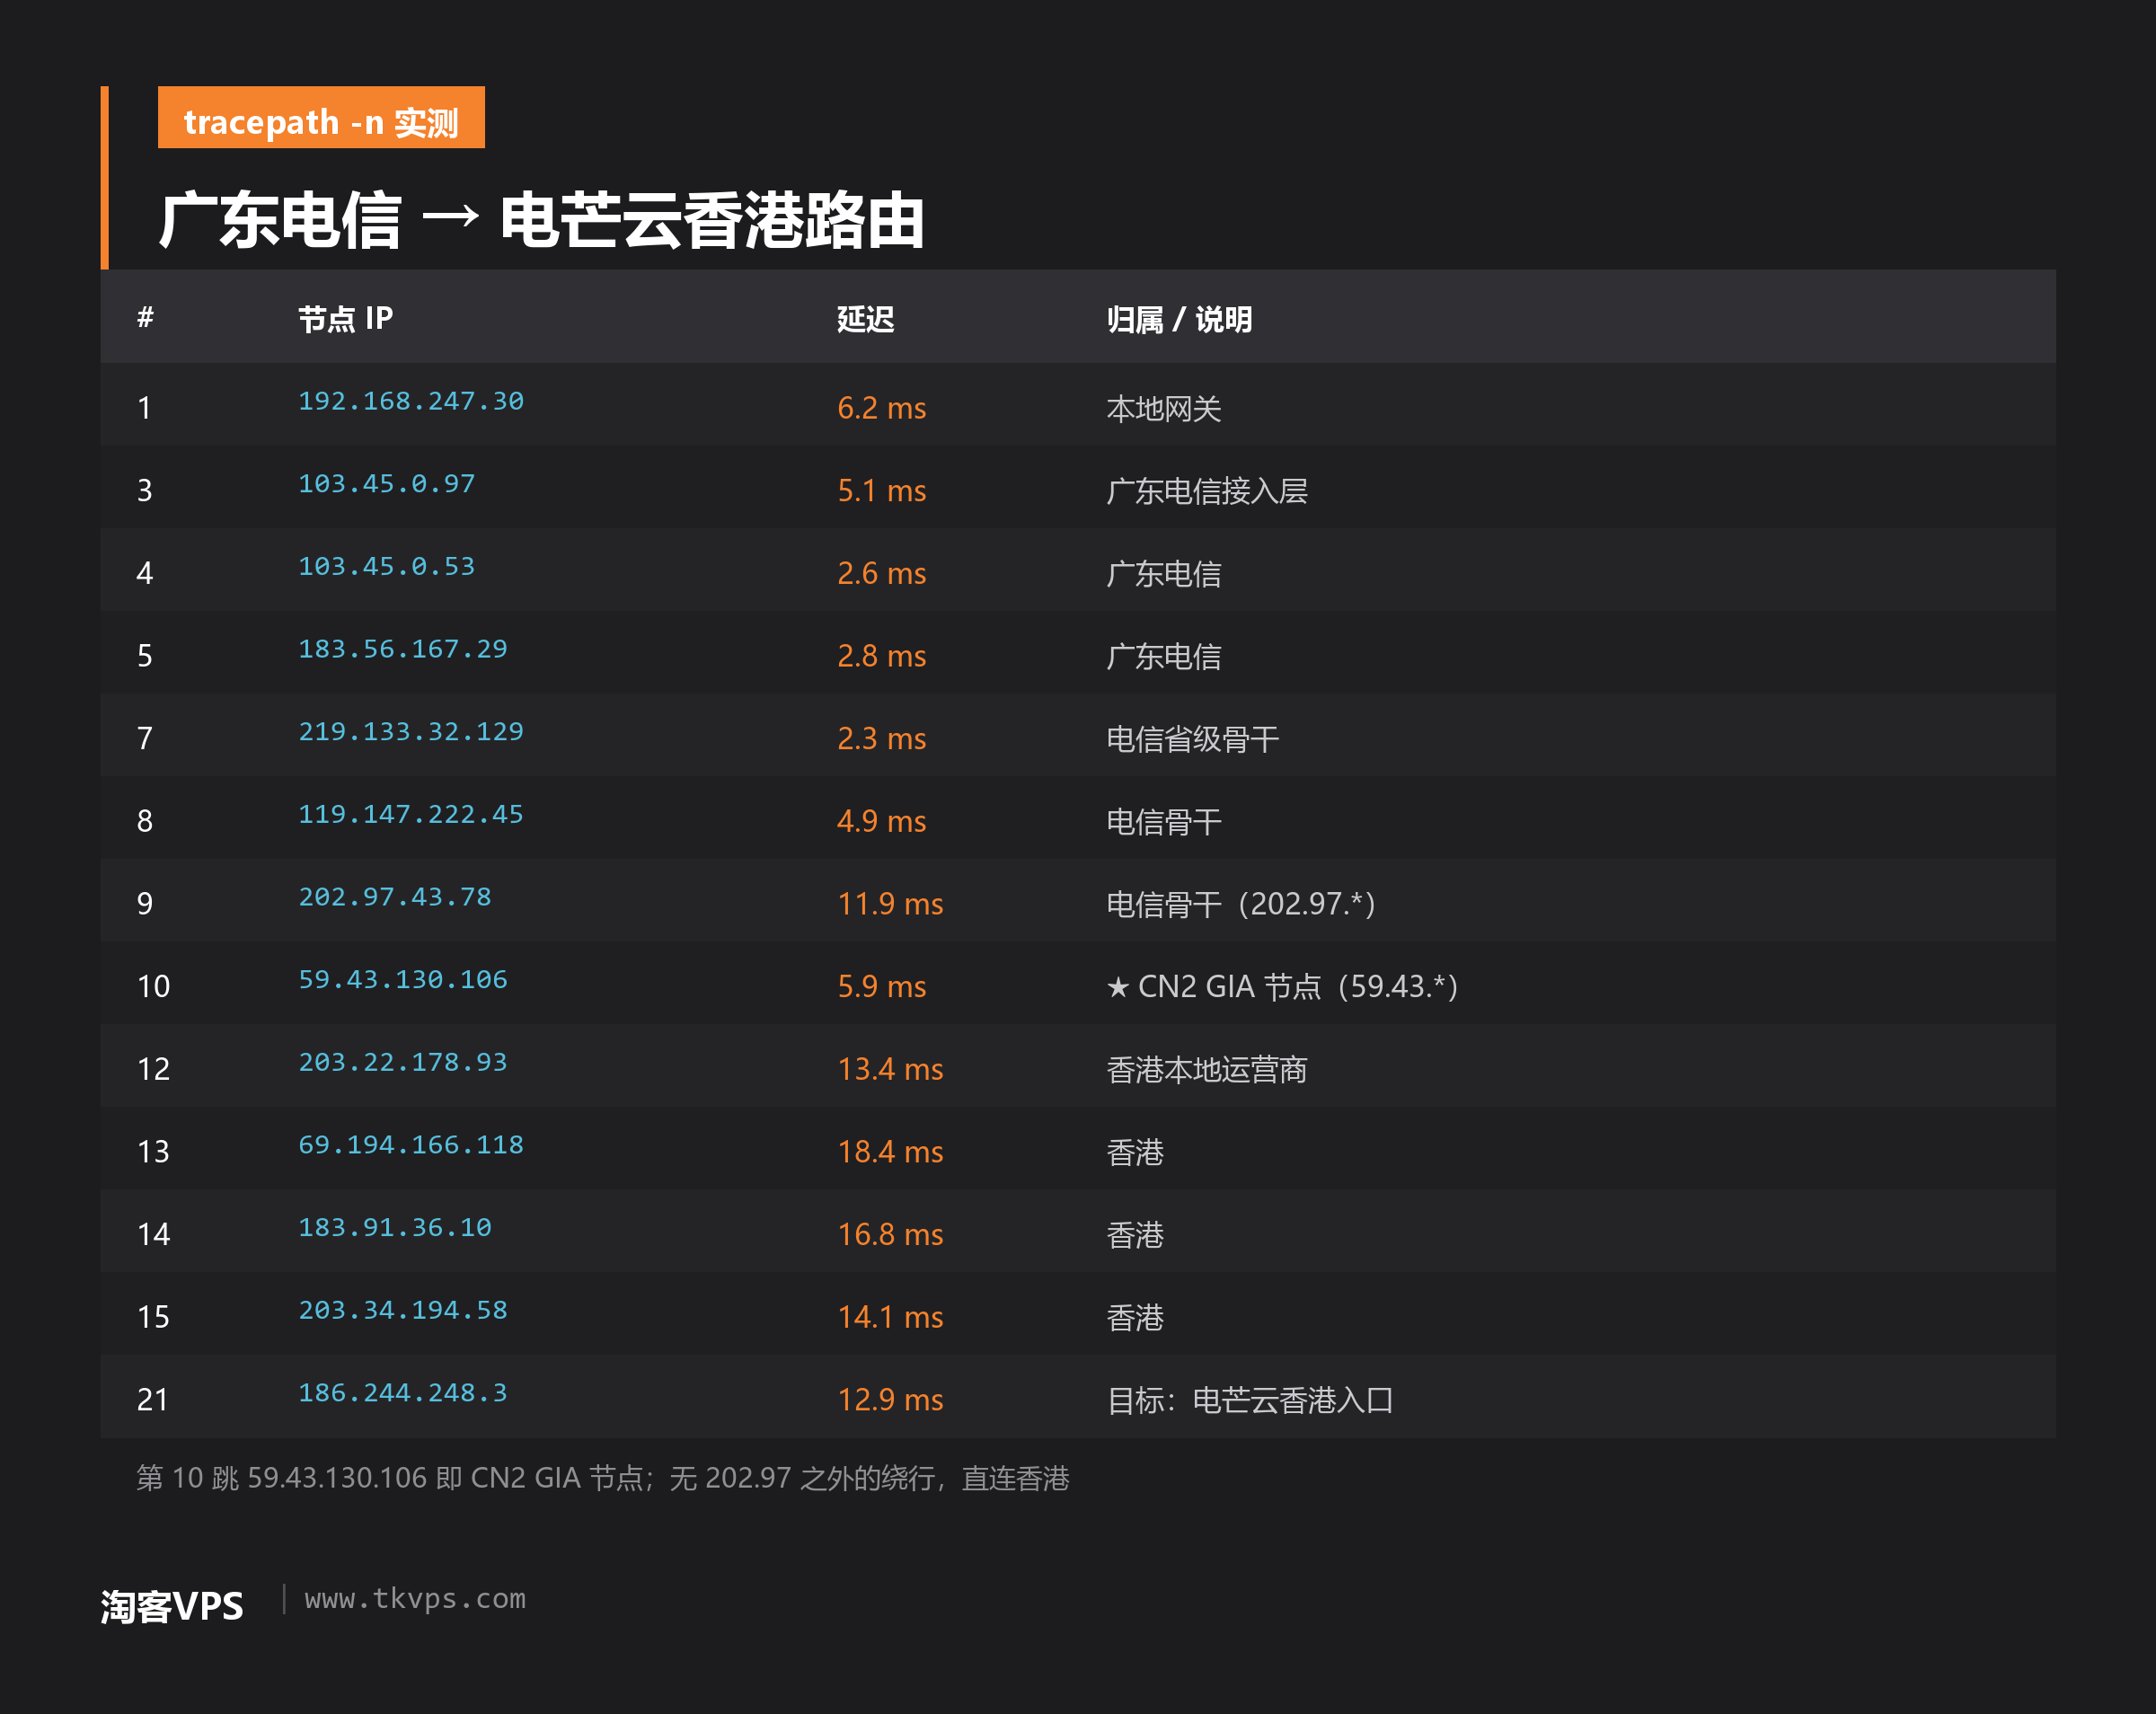Select IP address 183.91.36.10
This screenshot has width=2156, height=1714.
[395, 1228]
